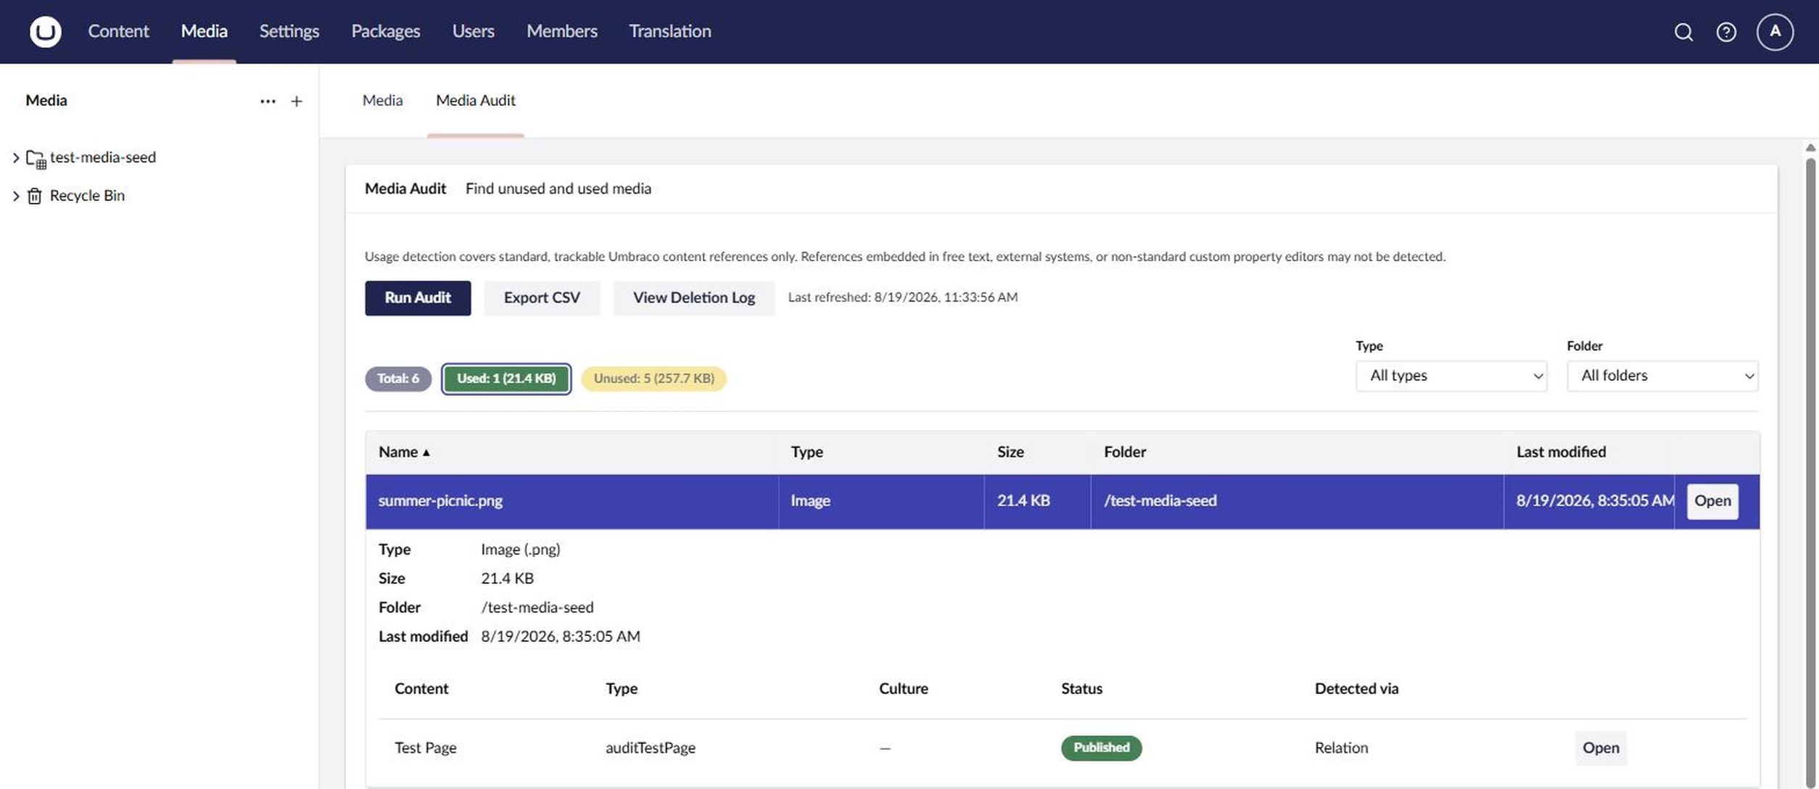This screenshot has width=1819, height=789.
Task: Click the Name column sort arrow
Action: pyautogui.click(x=426, y=453)
